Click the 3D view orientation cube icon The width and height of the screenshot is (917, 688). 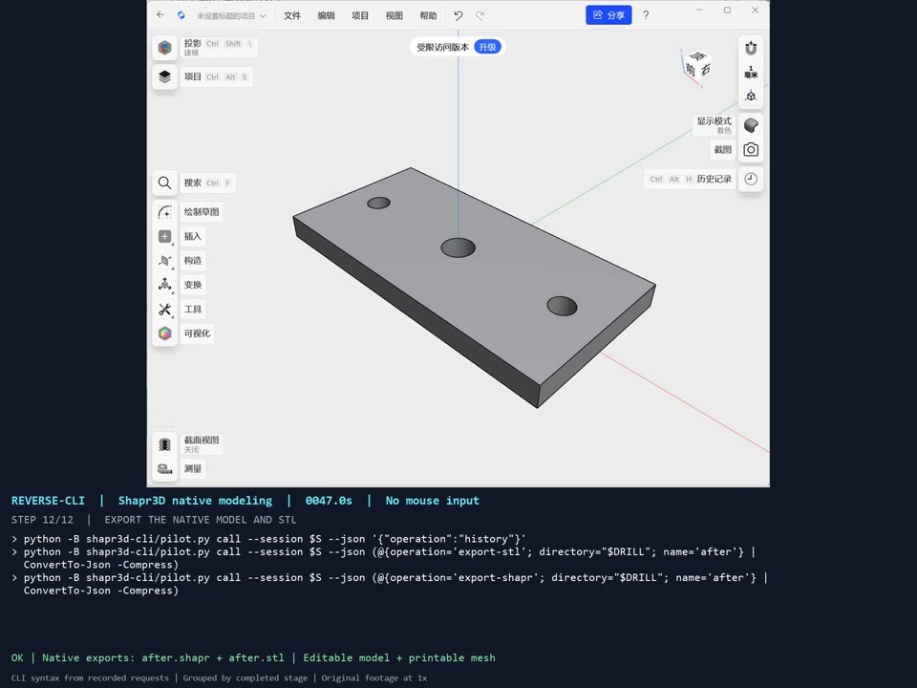pyautogui.click(x=751, y=96)
